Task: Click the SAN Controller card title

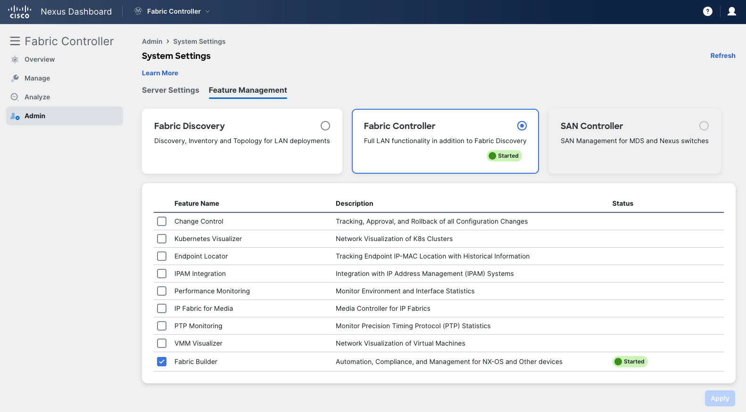Action: 592,126
